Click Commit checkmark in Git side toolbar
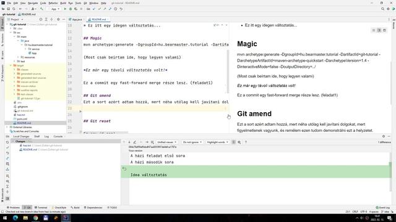Viewport: 396px width, 222px height. tap(7, 147)
